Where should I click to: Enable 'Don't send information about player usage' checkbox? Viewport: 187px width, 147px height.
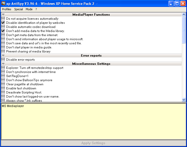coord(3,39)
